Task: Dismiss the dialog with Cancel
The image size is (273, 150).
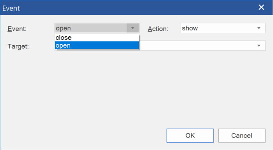Action: (242, 136)
